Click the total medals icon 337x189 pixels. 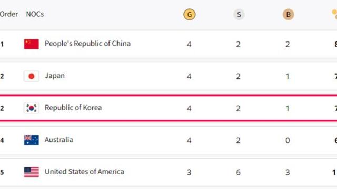[x=334, y=14]
